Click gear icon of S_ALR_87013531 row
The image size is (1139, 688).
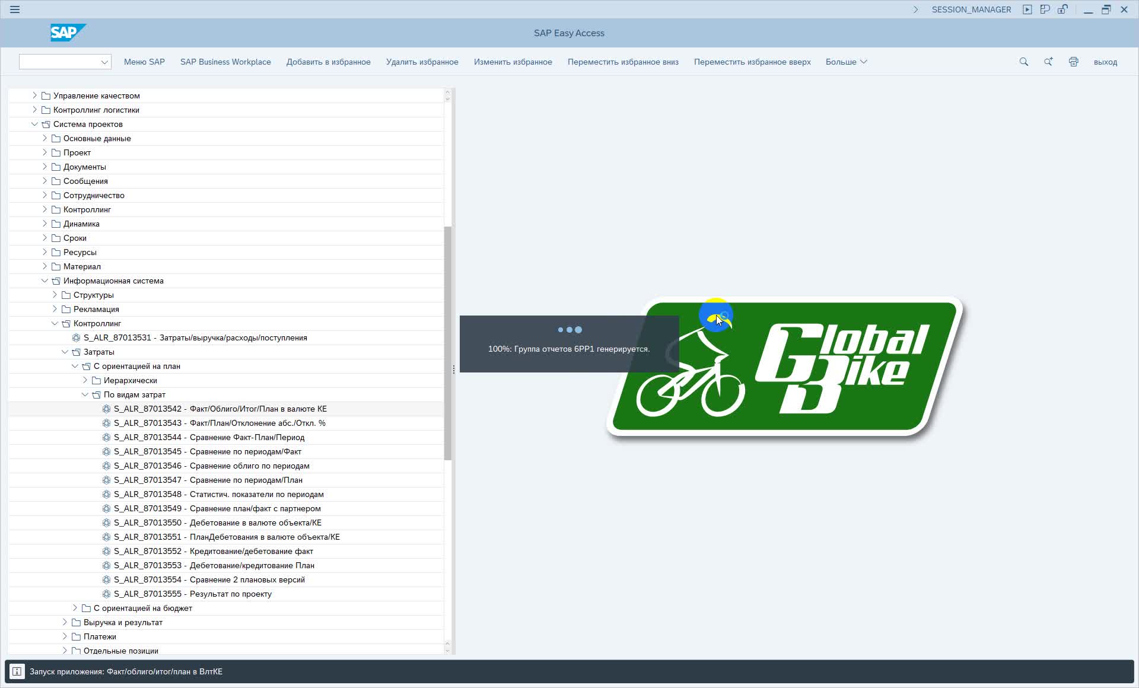tap(77, 337)
